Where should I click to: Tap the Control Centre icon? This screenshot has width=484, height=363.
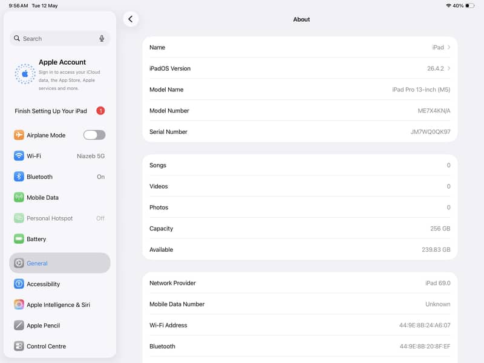click(x=19, y=346)
